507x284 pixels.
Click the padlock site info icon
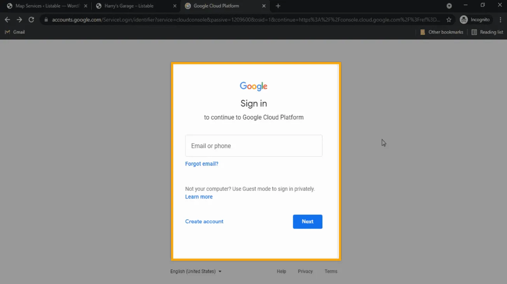coord(46,20)
